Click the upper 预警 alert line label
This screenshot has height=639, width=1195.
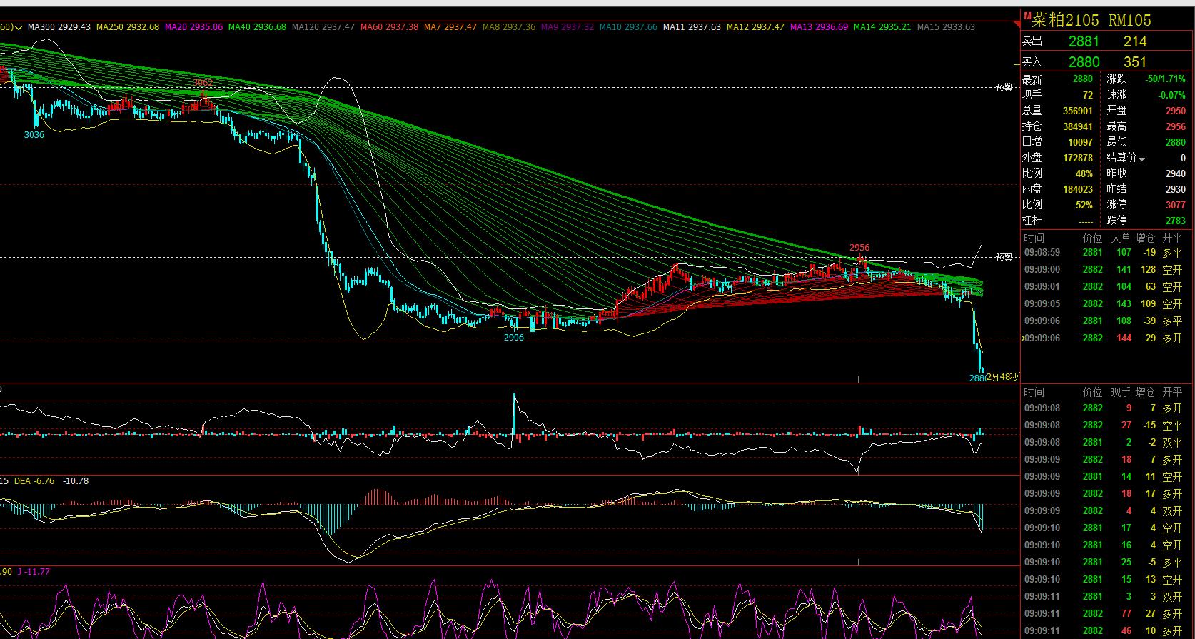click(1004, 87)
